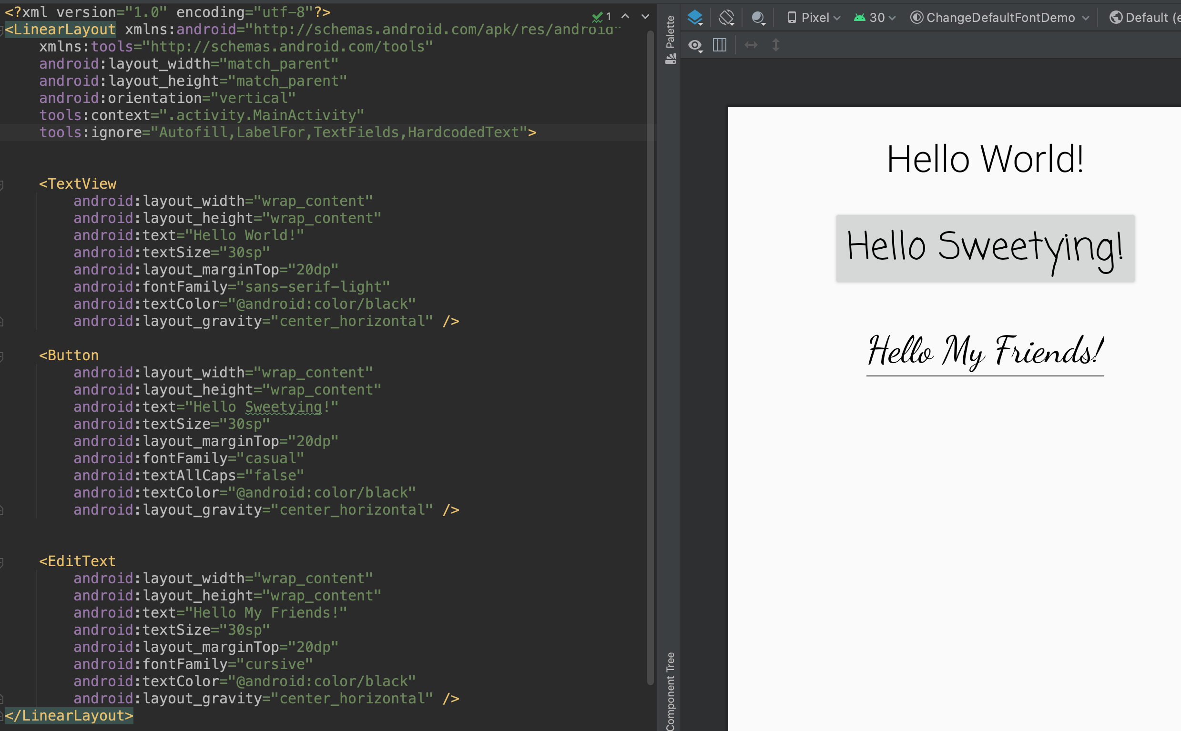Click the orientation rotate icon
1181x731 pixels.
[727, 18]
